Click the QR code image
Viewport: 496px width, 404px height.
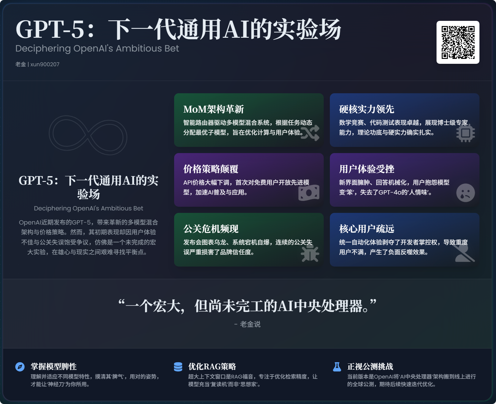(x=458, y=42)
